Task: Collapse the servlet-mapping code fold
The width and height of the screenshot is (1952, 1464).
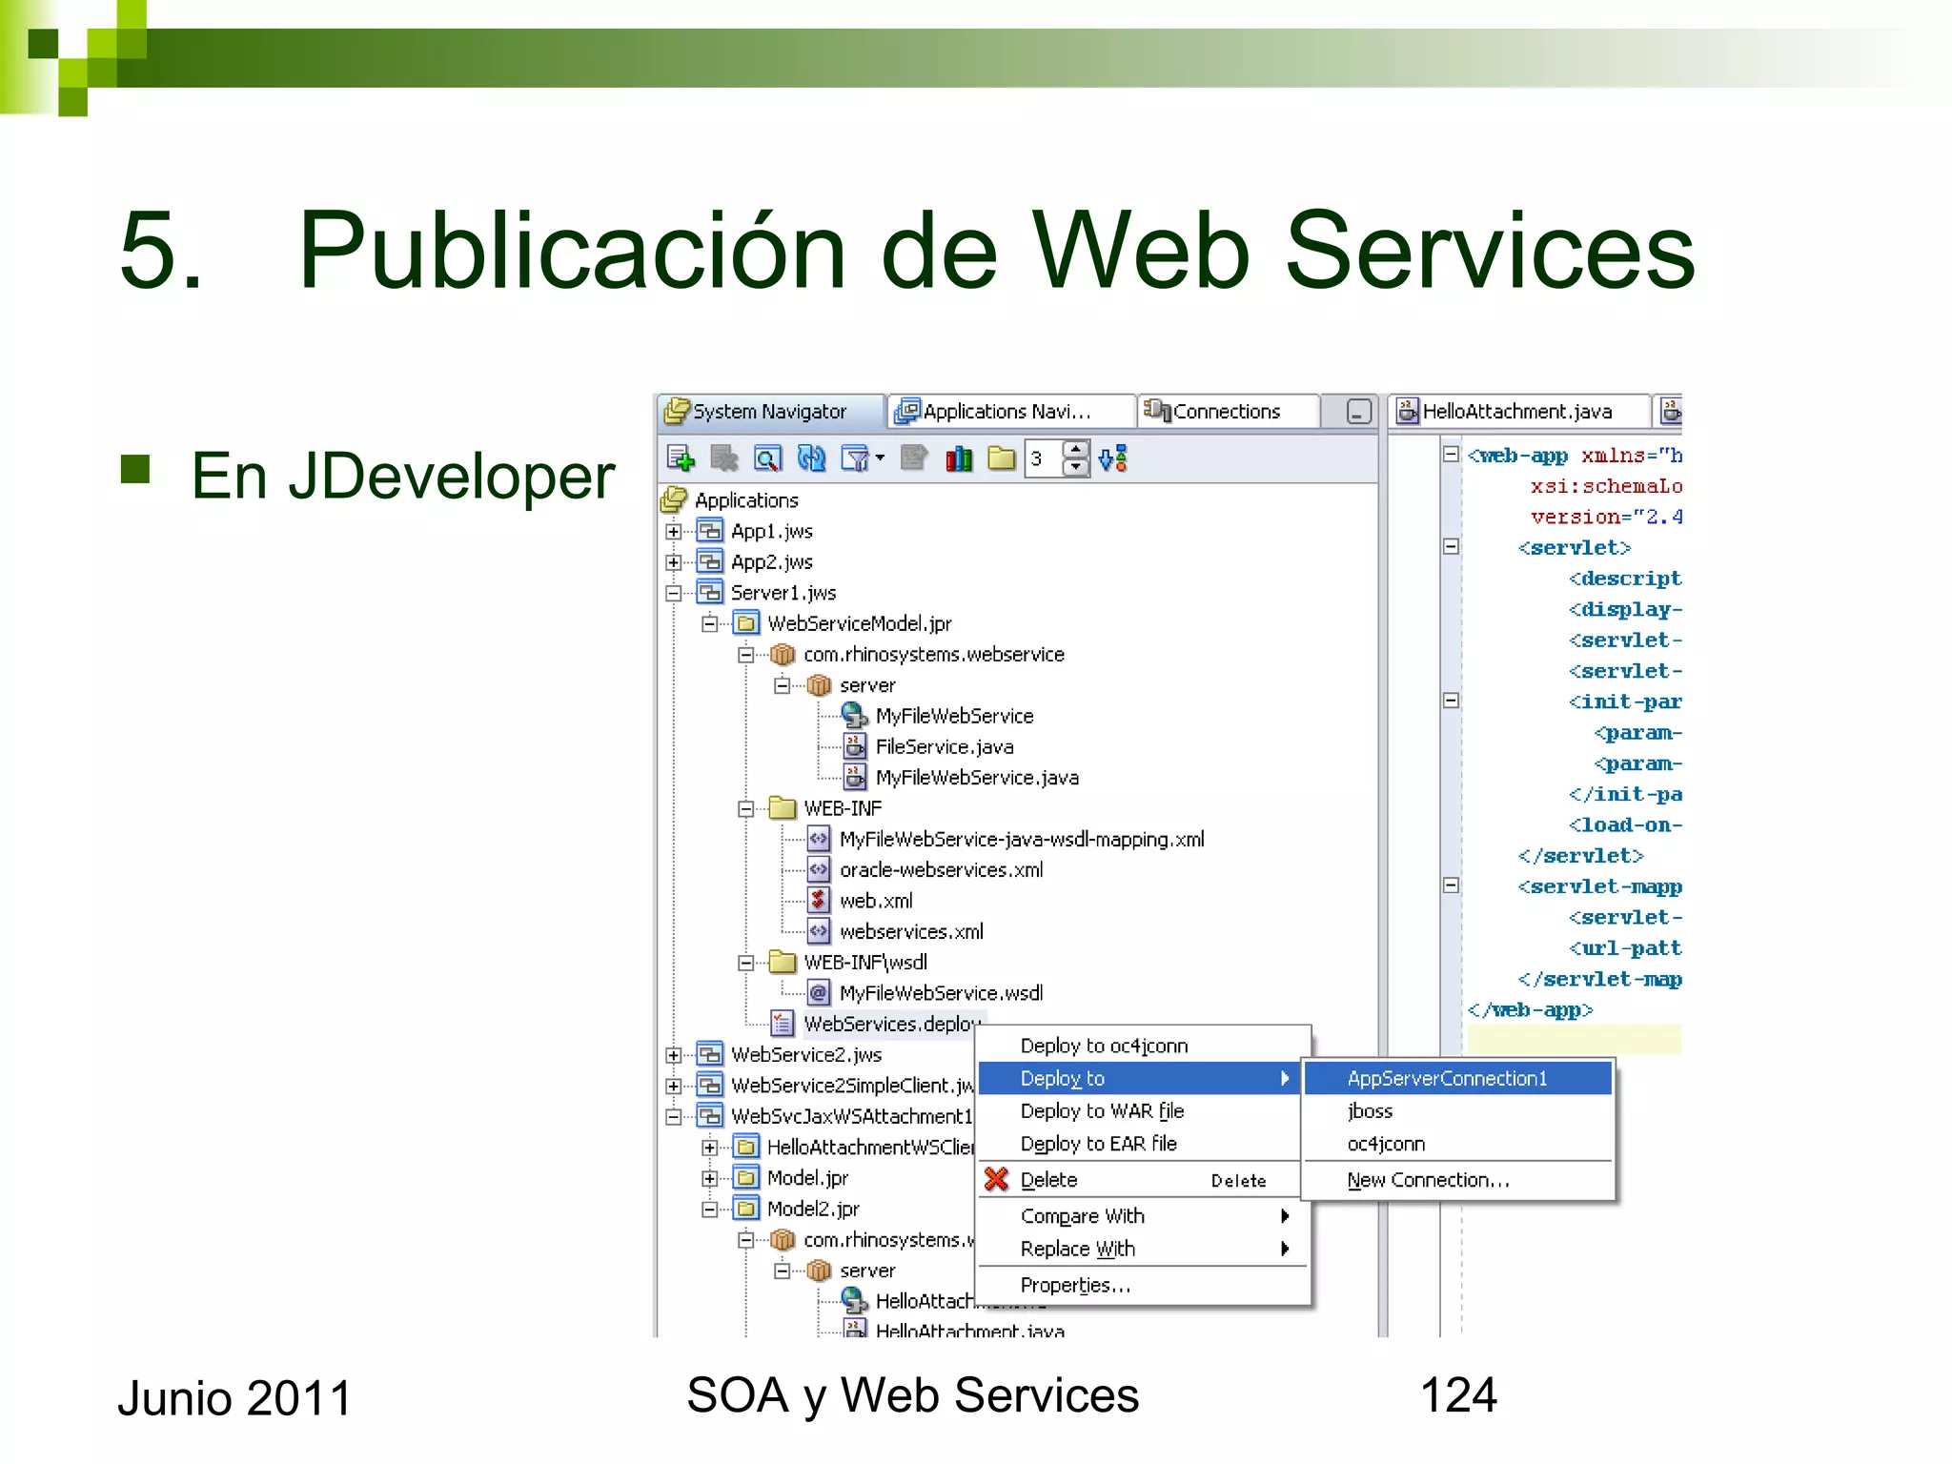Action: [x=1451, y=885]
